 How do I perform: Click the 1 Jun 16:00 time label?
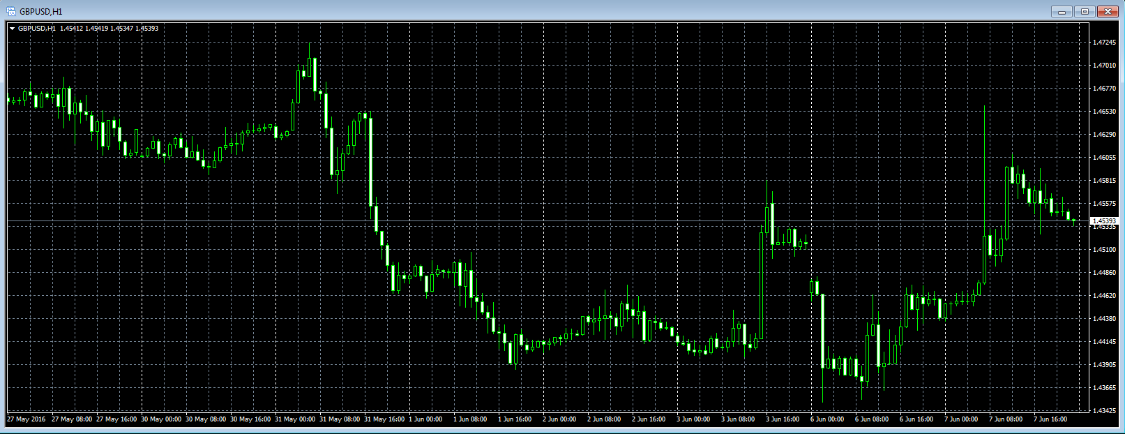(x=515, y=419)
